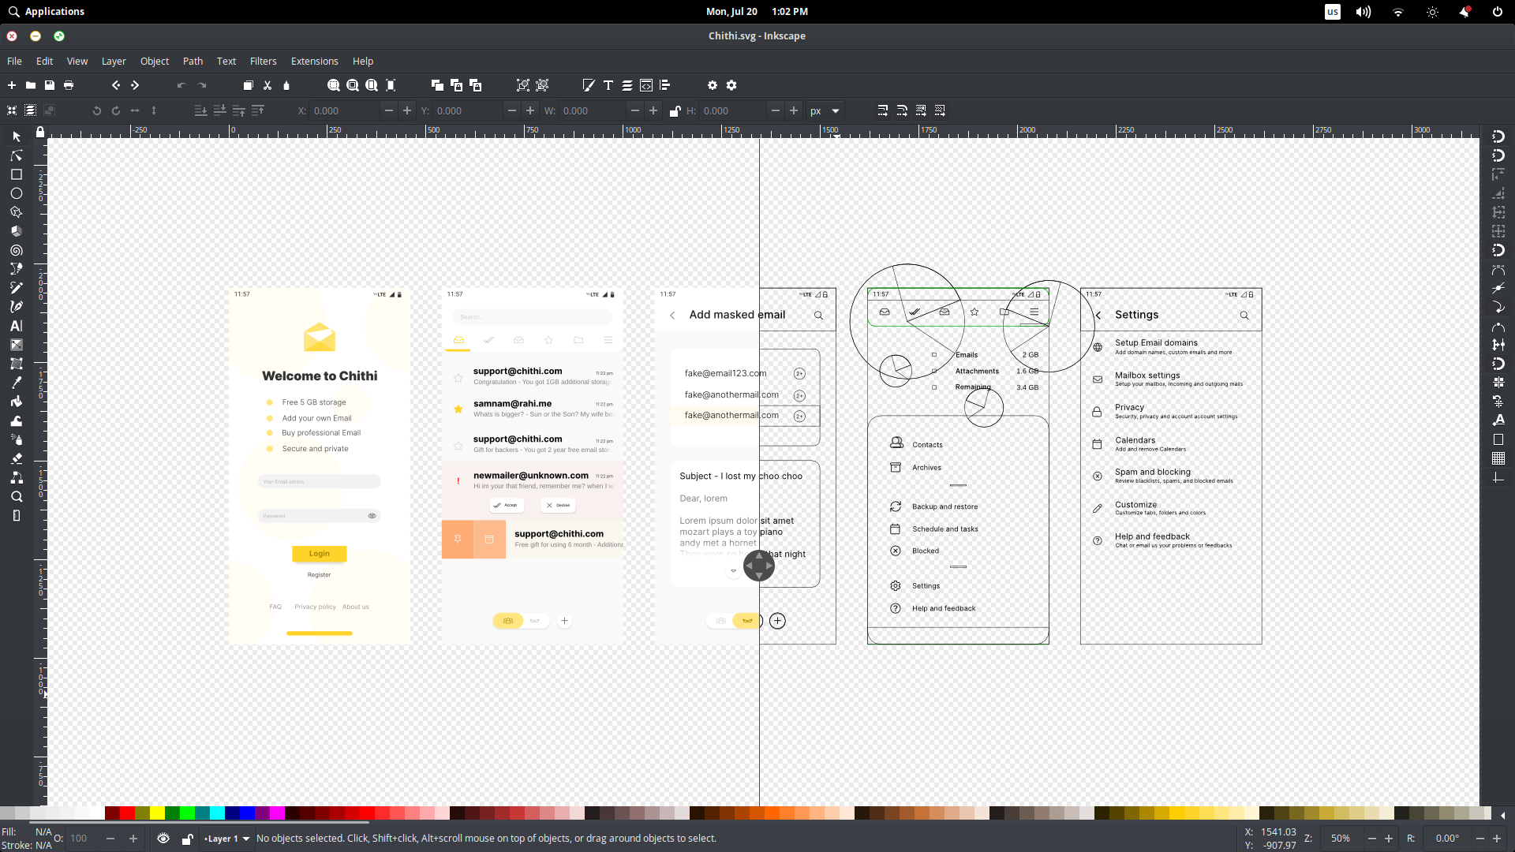Viewport: 1515px width, 852px height.
Task: Toggle scale rounded corners option
Action: pyautogui.click(x=902, y=110)
